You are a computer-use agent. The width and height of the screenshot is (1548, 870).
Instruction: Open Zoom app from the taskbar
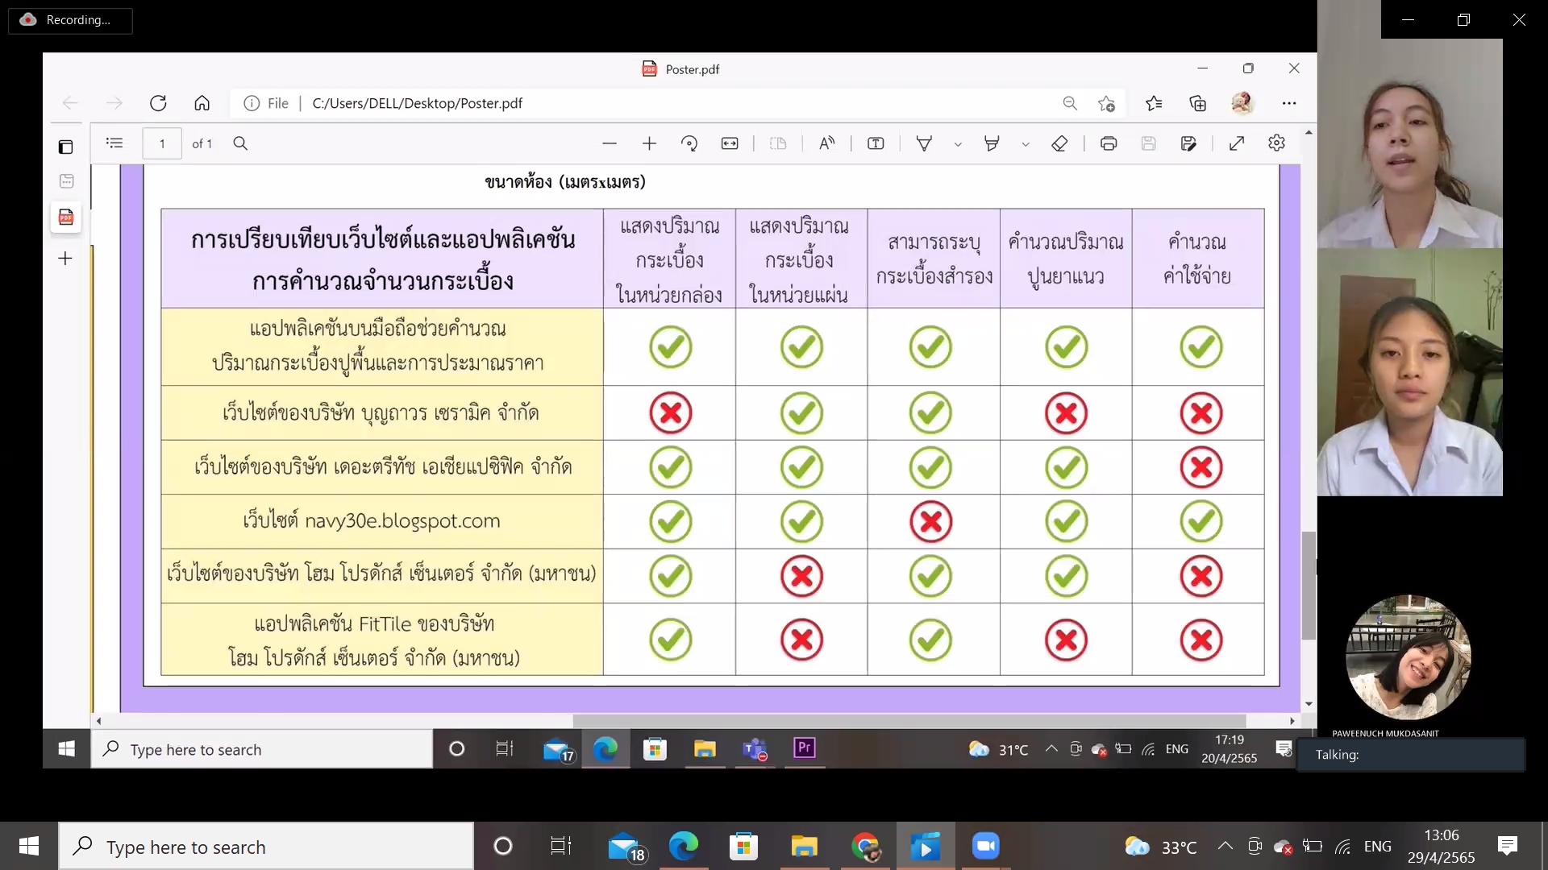[x=985, y=847]
